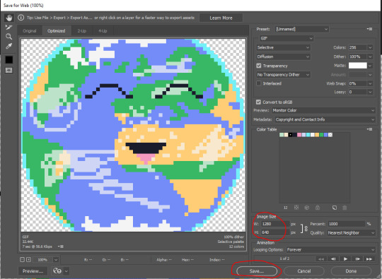Click the Save button

[x=257, y=271]
